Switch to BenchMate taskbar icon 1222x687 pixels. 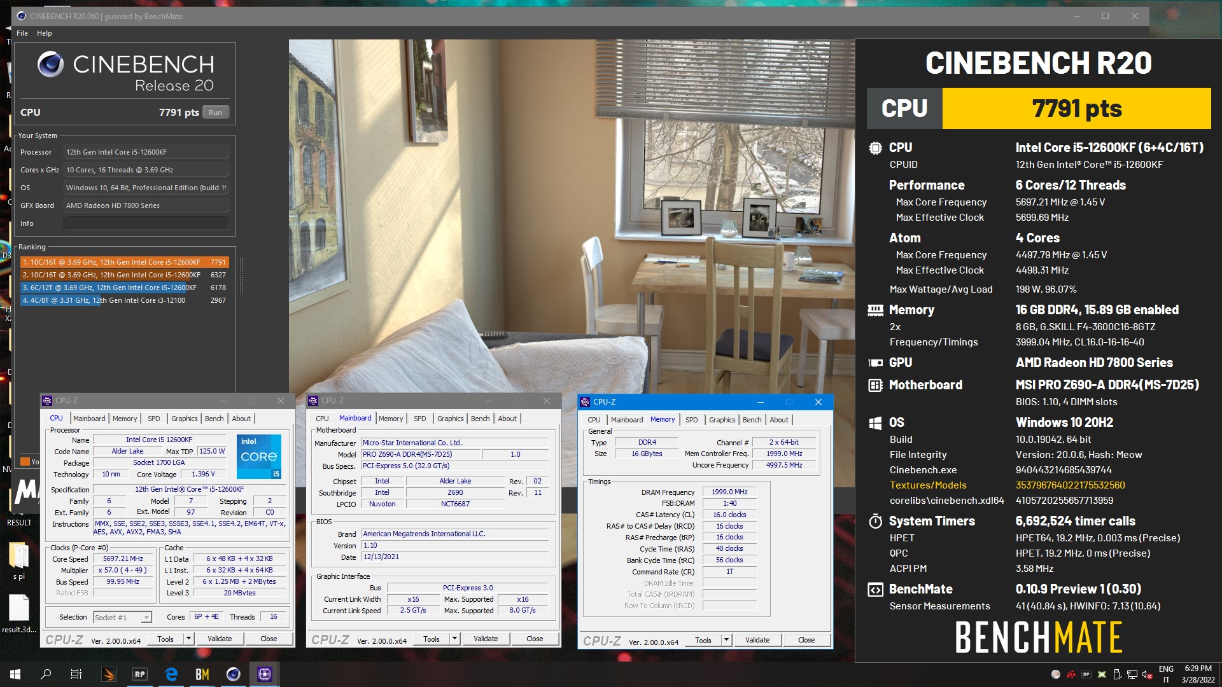(x=202, y=674)
